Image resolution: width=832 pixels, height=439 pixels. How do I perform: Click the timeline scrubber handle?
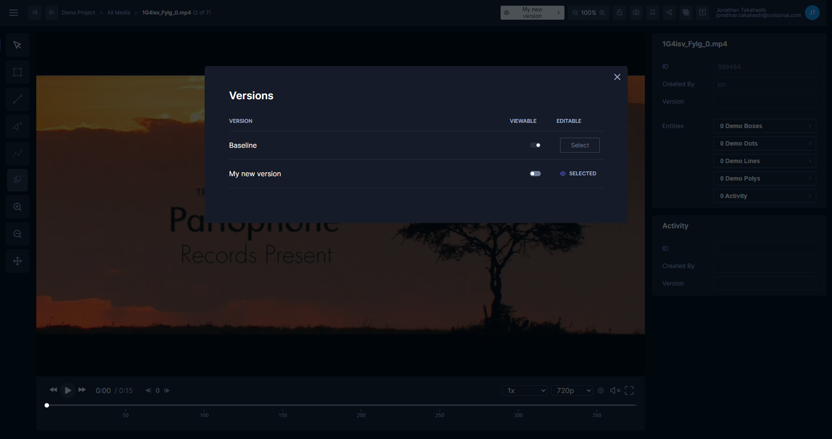tap(47, 405)
